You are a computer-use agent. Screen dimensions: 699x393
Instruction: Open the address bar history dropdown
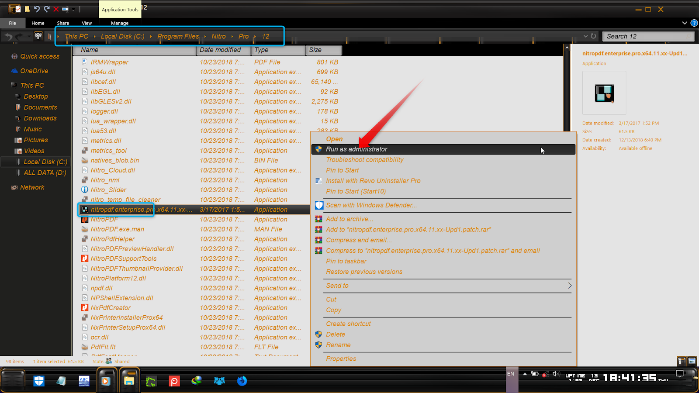pos(585,36)
